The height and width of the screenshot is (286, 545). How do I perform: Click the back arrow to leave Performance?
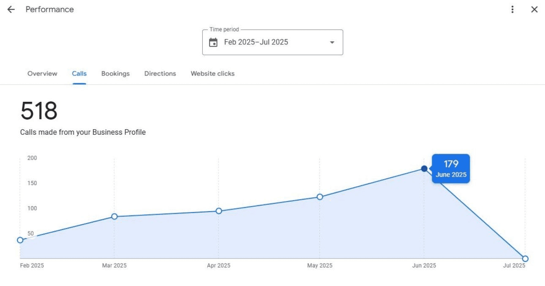click(10, 9)
